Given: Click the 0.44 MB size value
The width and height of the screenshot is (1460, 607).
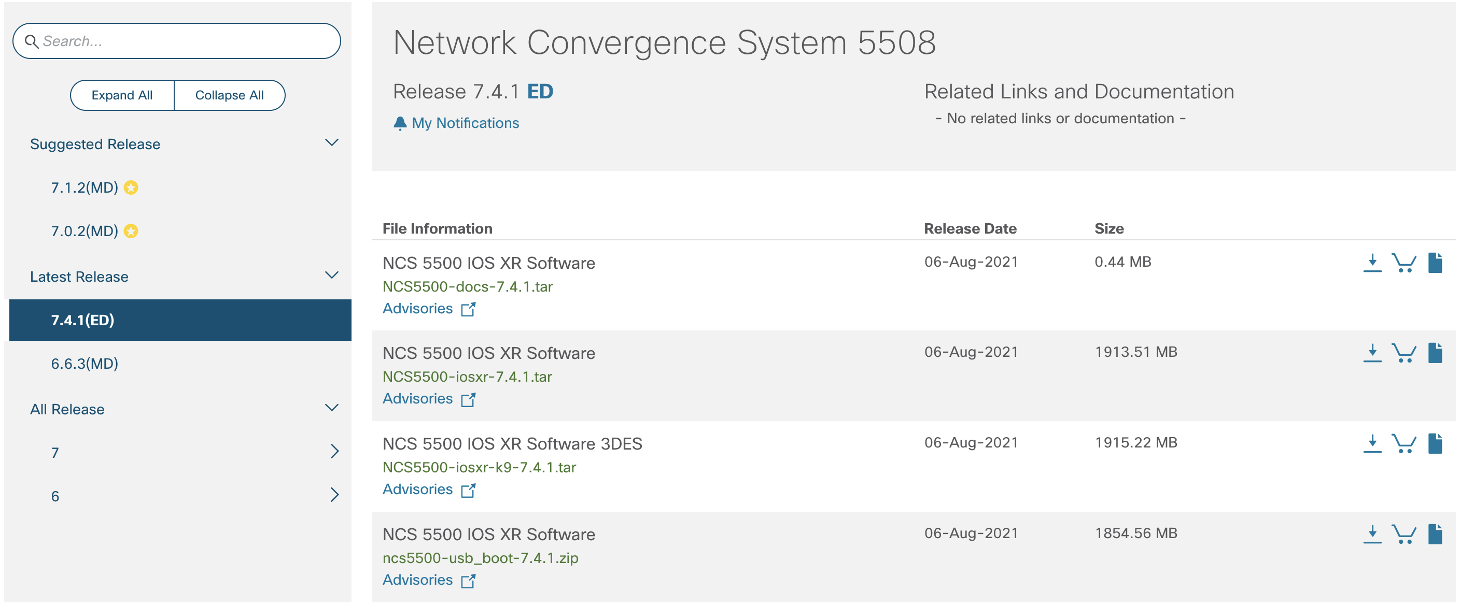Looking at the screenshot, I should pos(1123,262).
